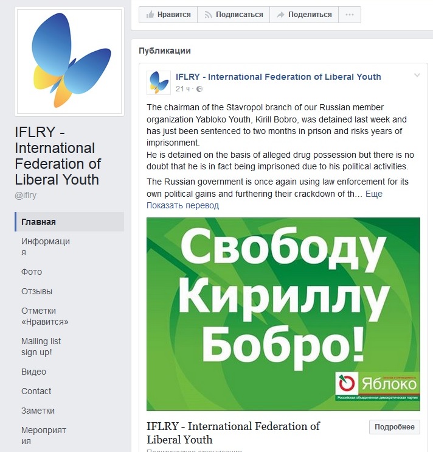Click the 21 ч post timestamp
Screen dimensions: 433x452
click(182, 89)
